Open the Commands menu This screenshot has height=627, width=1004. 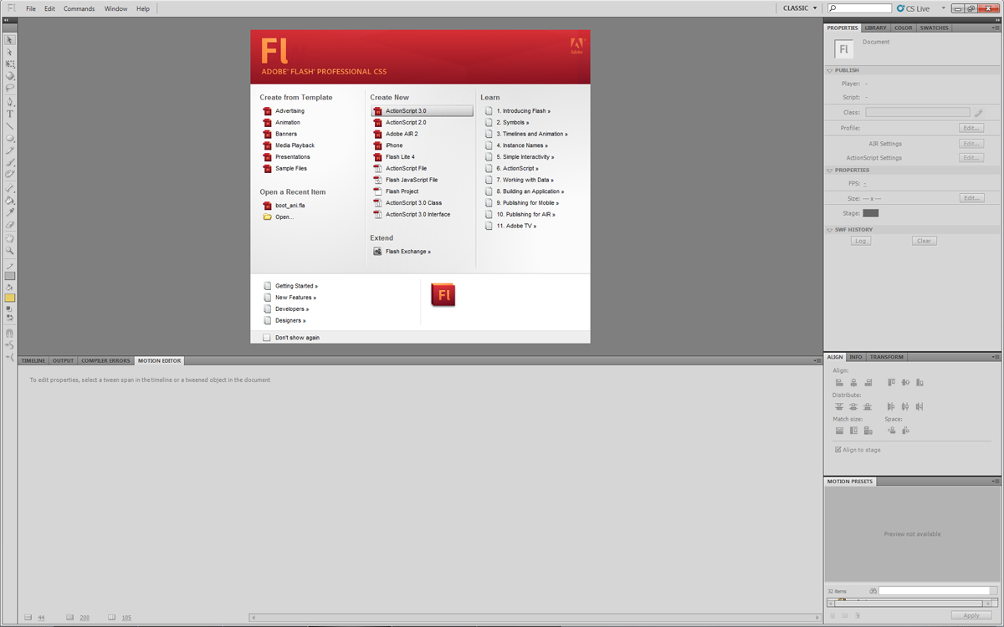pos(79,8)
